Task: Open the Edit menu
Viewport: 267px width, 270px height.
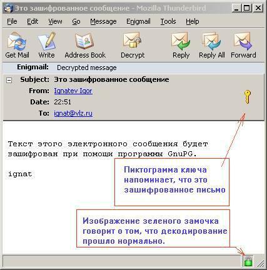Action: tap(33, 21)
